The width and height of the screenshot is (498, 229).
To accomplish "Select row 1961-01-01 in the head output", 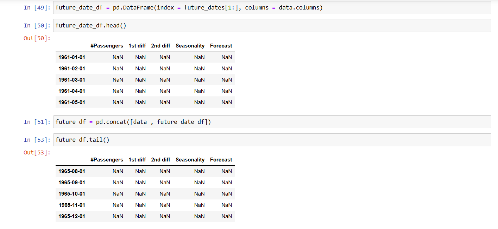I will (145, 57).
